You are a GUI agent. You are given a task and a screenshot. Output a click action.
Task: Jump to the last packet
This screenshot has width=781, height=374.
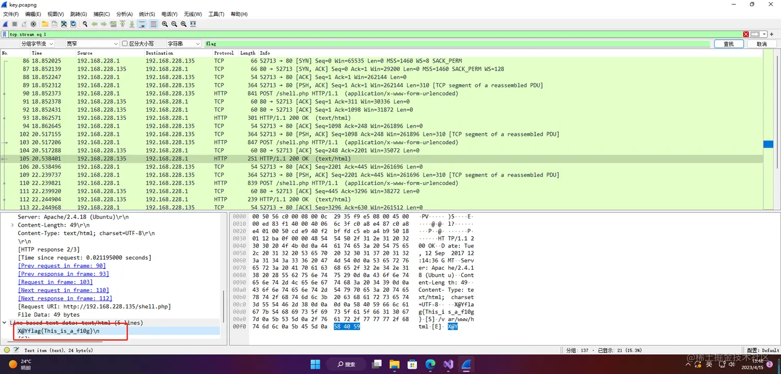click(x=132, y=24)
